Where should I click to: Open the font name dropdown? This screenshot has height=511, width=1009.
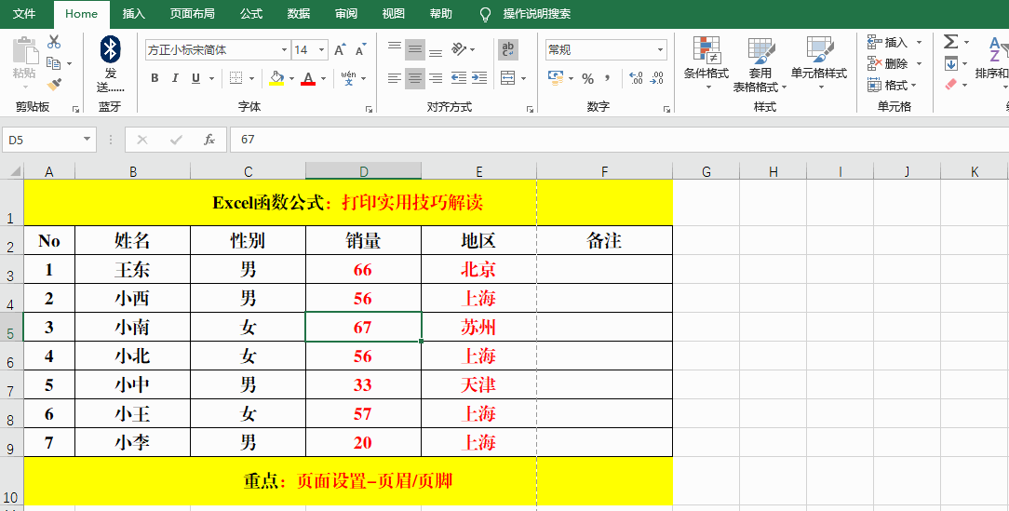tap(284, 50)
